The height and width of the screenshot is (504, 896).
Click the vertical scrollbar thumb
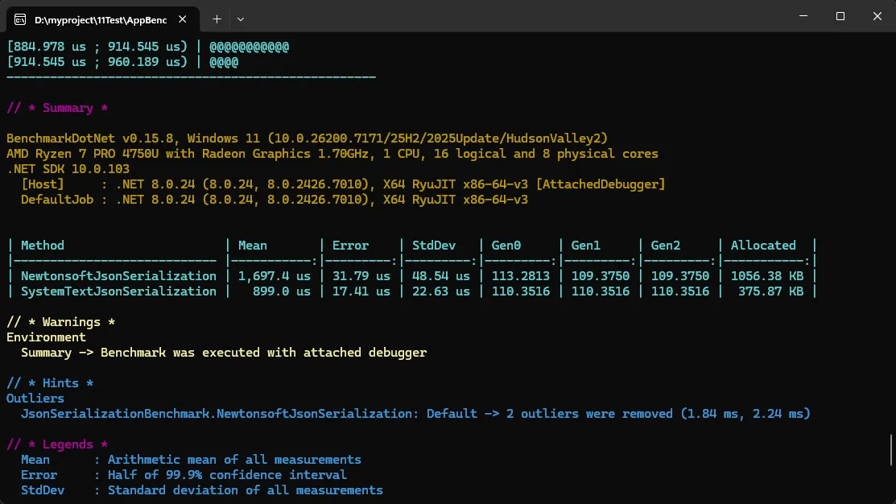(x=890, y=449)
